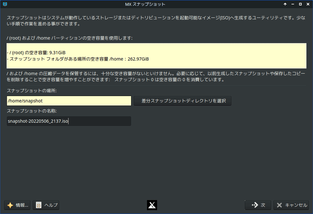The width and height of the screenshot is (313, 214).
Task: Click the パーティションの空き容量を使用します heading
Action: point(70,38)
